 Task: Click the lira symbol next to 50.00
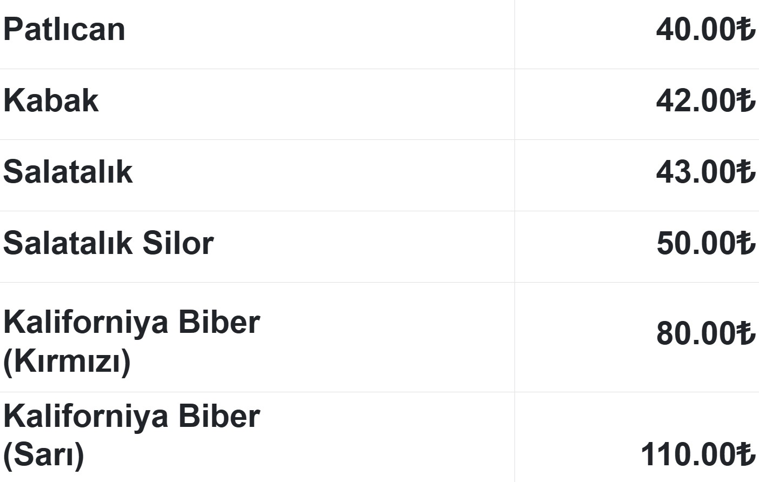pos(746,244)
